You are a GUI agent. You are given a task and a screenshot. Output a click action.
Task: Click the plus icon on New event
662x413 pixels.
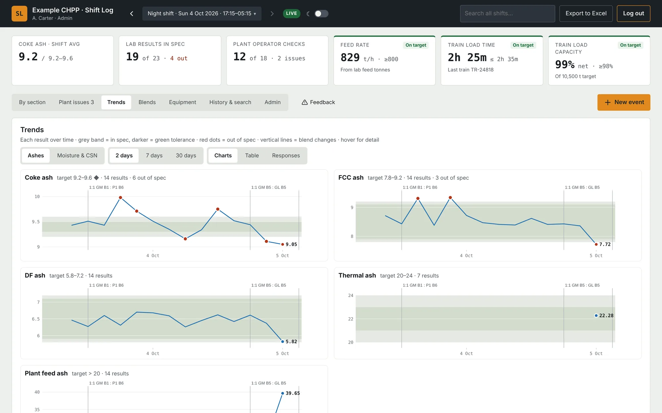point(608,102)
